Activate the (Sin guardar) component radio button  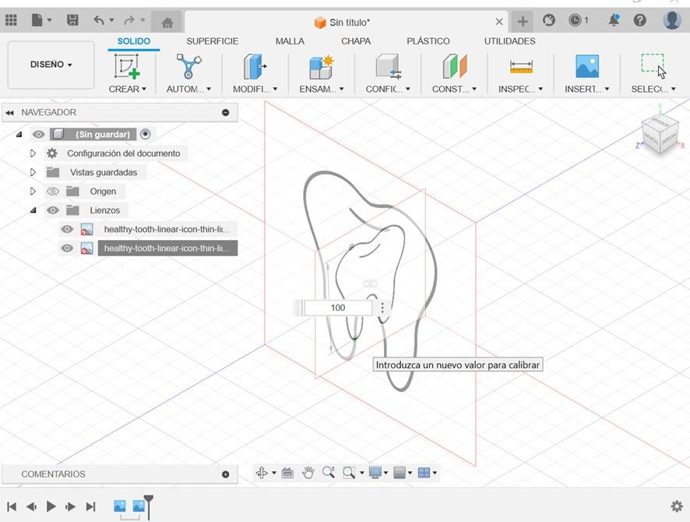[x=145, y=134]
